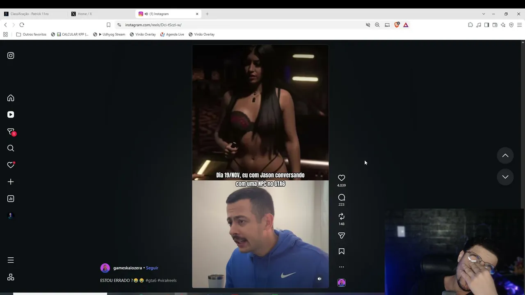Open the Meta apps grid icon
The width and height of the screenshot is (525, 295).
(x=11, y=277)
